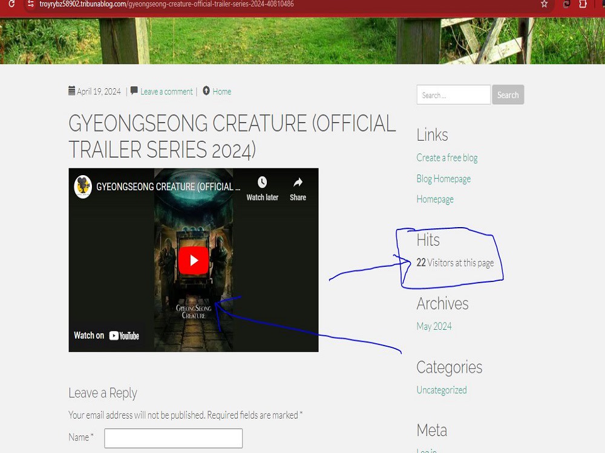Reload the page with the browser refresh icon
This screenshot has width=605, height=453.
click(11, 4)
